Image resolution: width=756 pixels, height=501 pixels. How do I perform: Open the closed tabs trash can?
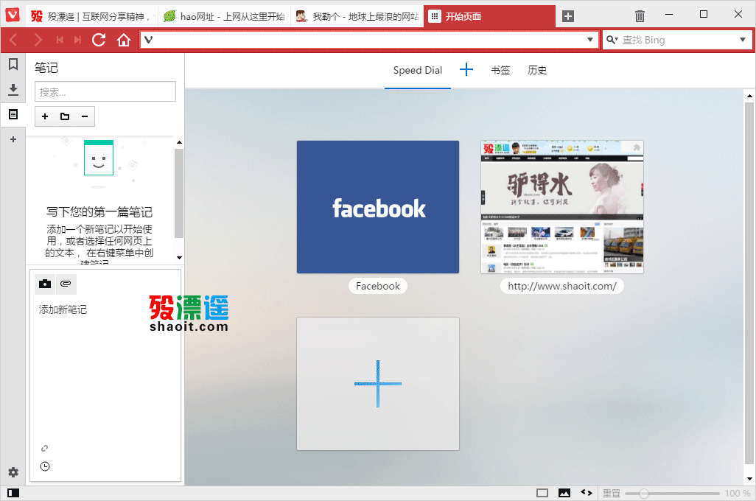[640, 16]
